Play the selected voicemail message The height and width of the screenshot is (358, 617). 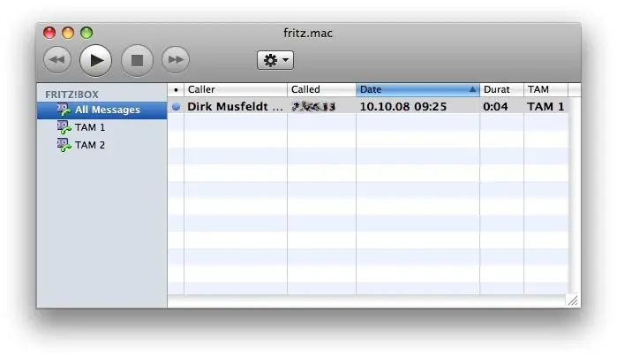95,60
